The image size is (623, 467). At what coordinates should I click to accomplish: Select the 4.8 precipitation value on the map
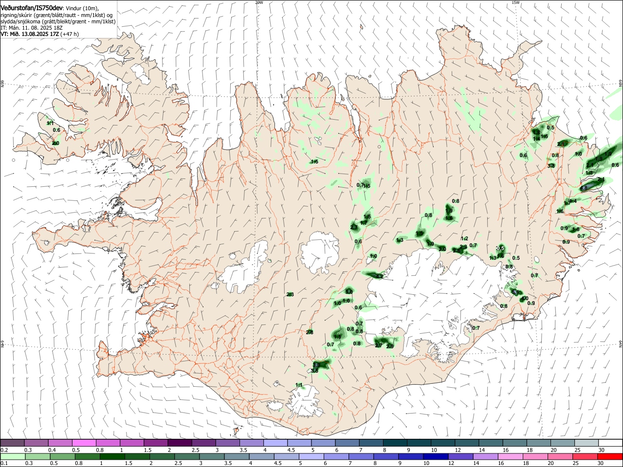tap(585, 188)
